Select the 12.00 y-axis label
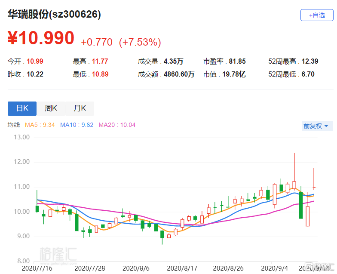 click(x=21, y=162)
